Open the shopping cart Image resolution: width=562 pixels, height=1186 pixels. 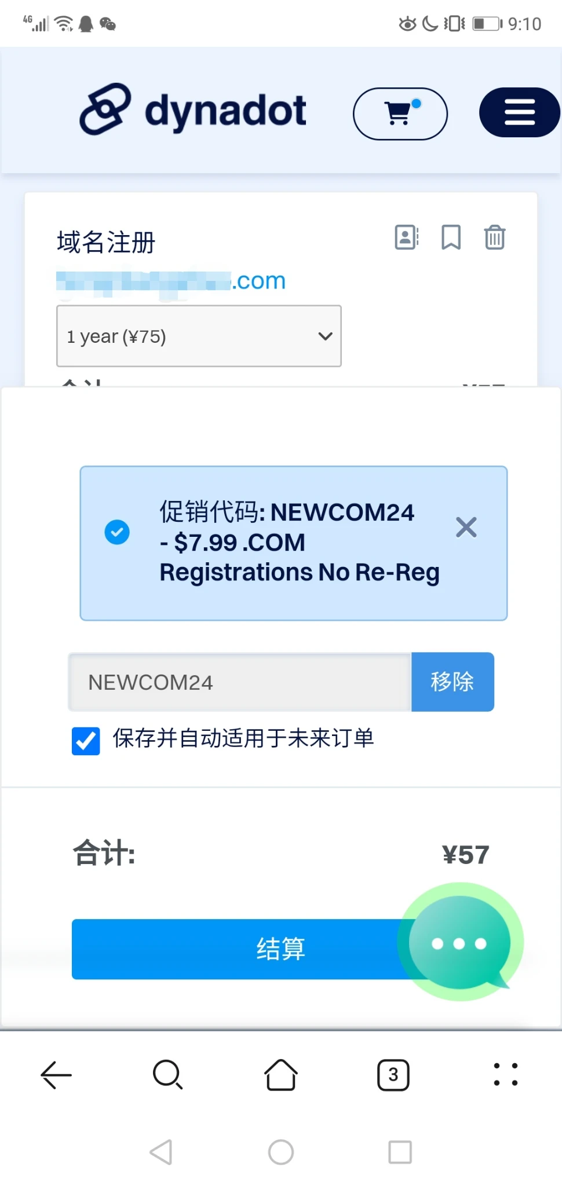[x=400, y=114]
